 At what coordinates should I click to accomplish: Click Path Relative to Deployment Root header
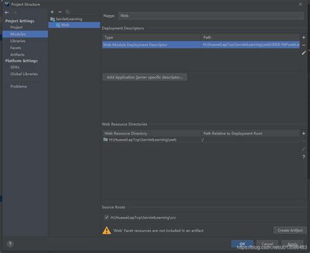[250, 133]
